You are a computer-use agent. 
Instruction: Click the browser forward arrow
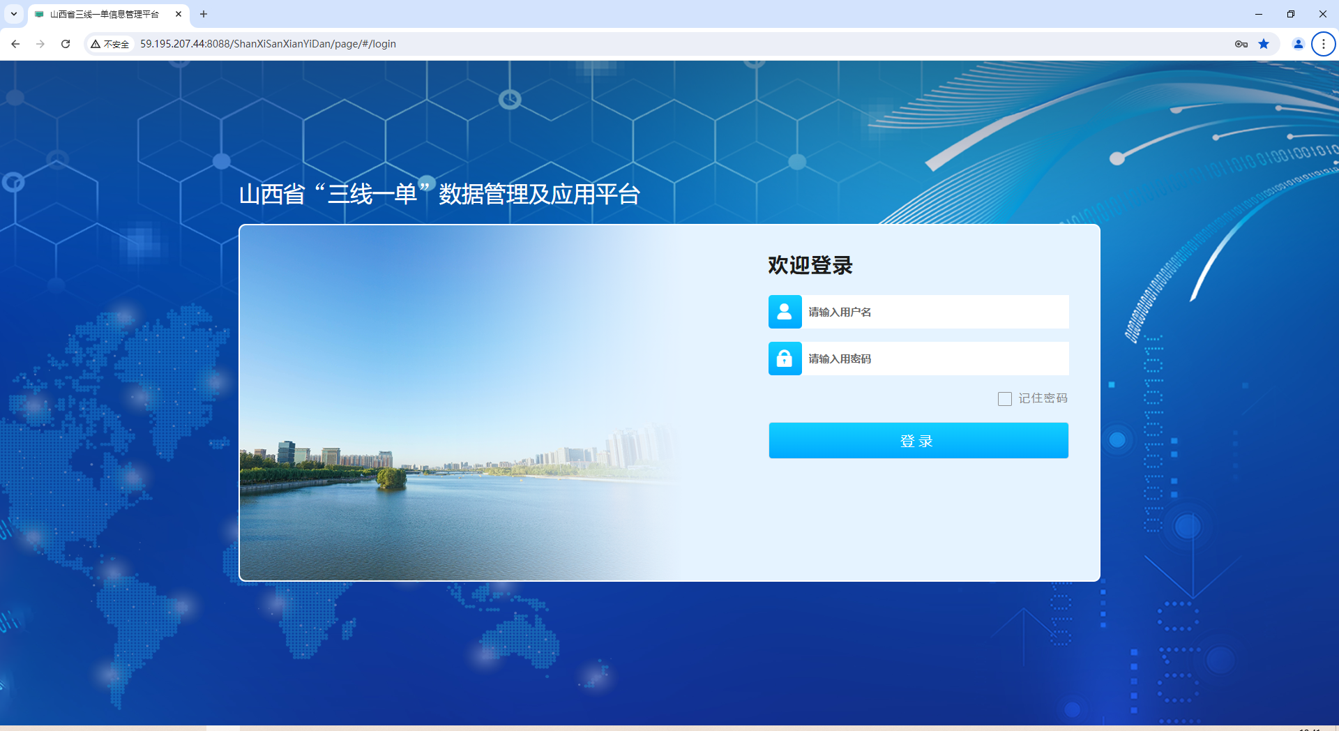(40, 44)
